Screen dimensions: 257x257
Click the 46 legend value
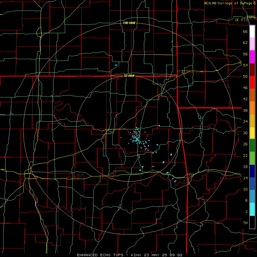tap(245, 88)
